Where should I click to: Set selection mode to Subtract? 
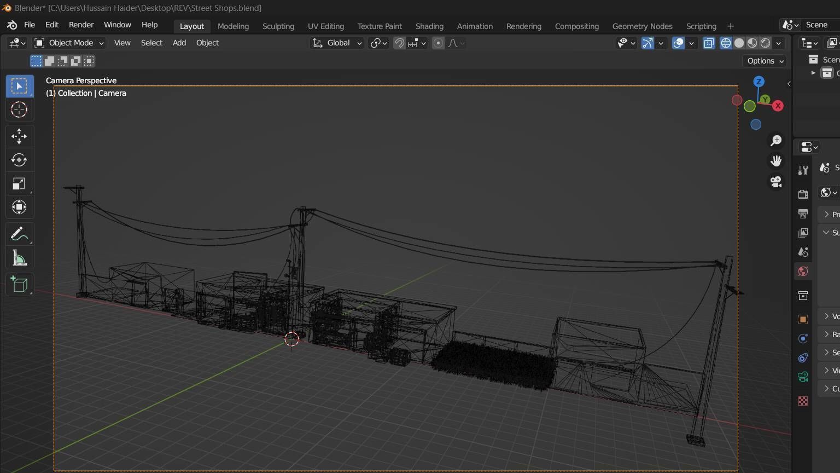(x=62, y=61)
